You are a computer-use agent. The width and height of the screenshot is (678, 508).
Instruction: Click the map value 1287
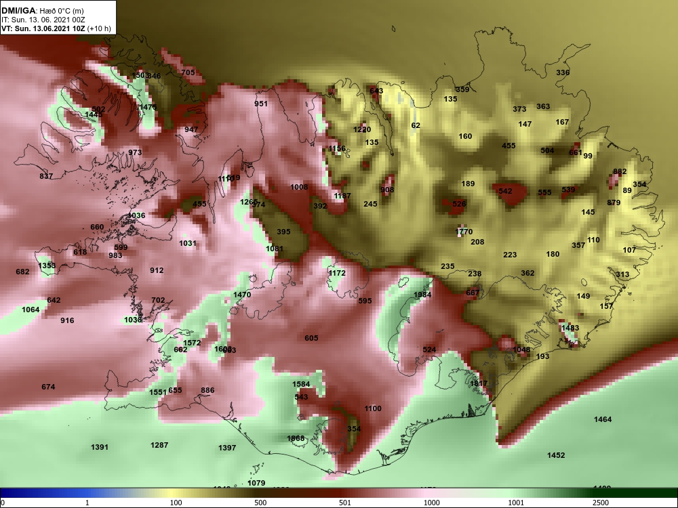[x=159, y=446]
